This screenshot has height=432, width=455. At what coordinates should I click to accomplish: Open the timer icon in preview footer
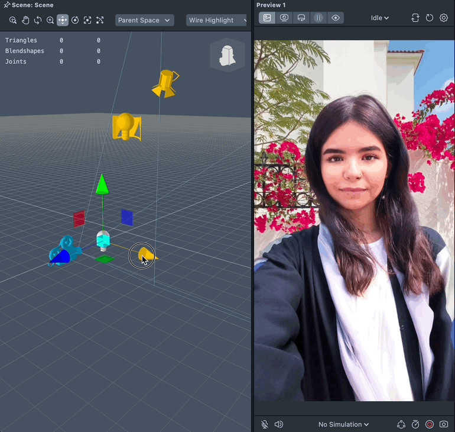click(415, 424)
